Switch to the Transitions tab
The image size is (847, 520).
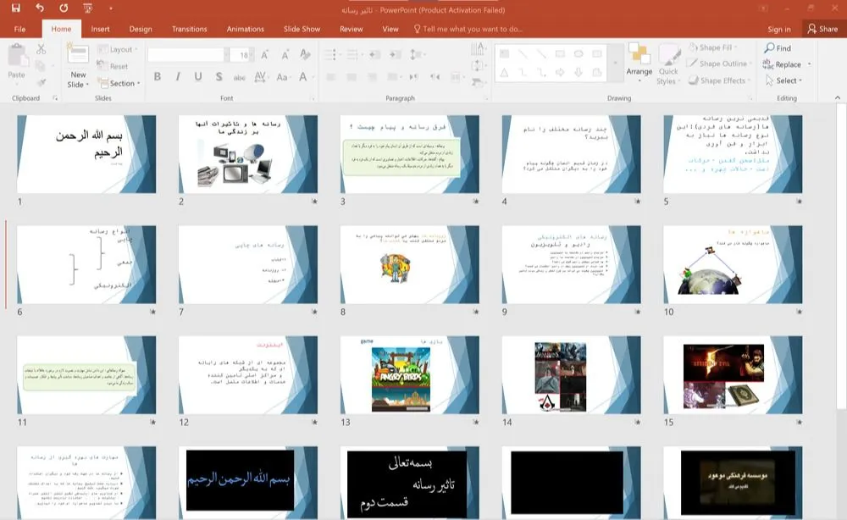189,29
